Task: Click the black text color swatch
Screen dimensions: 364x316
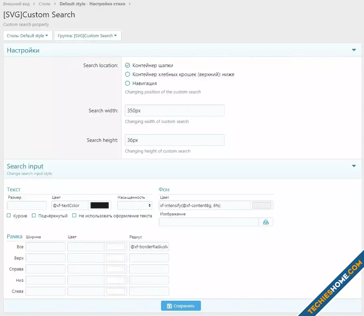Action: pos(100,205)
